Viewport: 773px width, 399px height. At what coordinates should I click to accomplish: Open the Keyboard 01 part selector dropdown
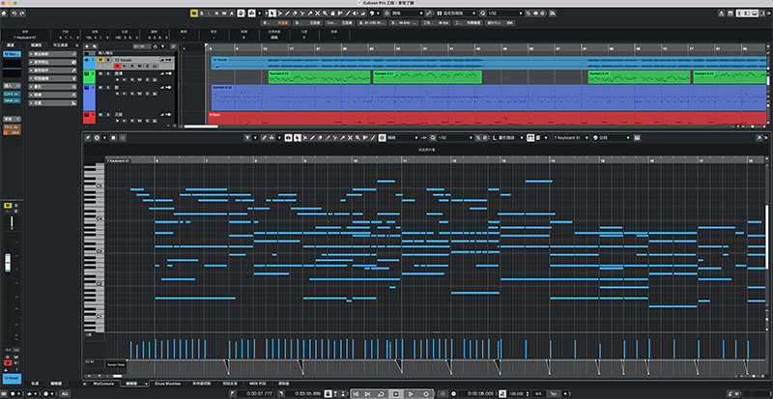(x=571, y=137)
